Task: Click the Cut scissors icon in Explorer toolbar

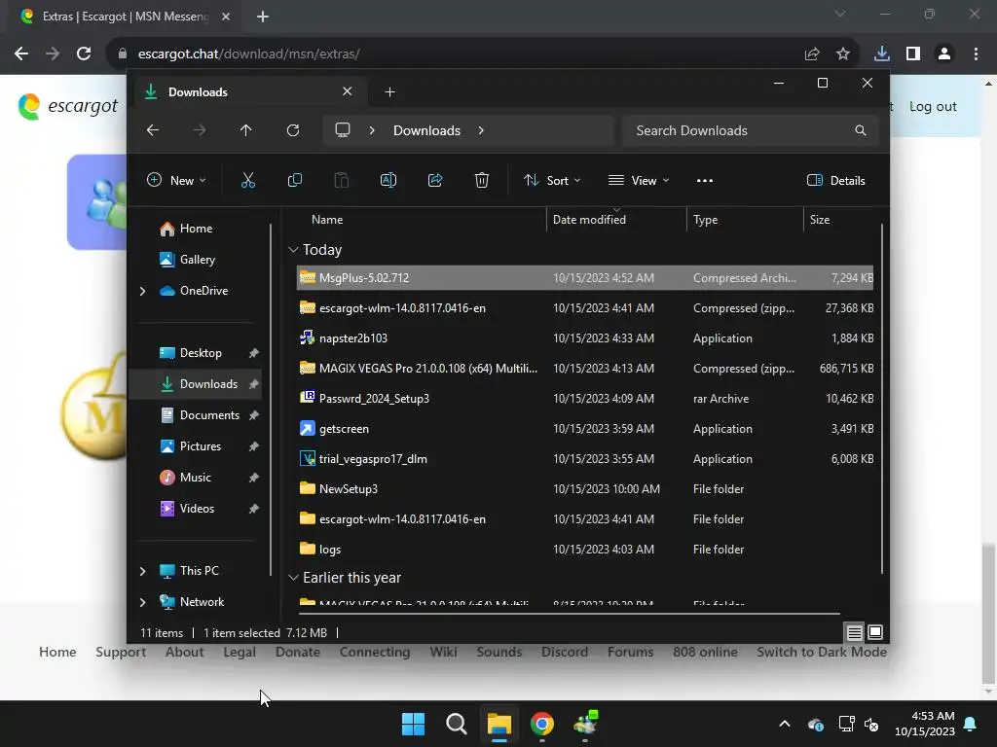Action: pos(248,180)
